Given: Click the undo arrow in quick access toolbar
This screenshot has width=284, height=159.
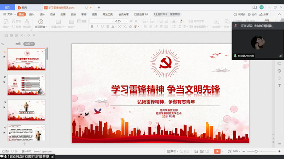Looking at the screenshot, I should 22,35.
